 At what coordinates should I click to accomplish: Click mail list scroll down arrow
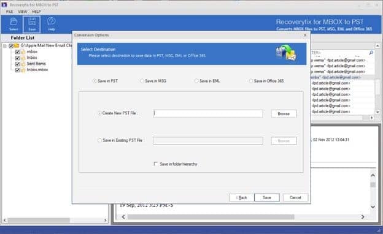click(x=377, y=112)
